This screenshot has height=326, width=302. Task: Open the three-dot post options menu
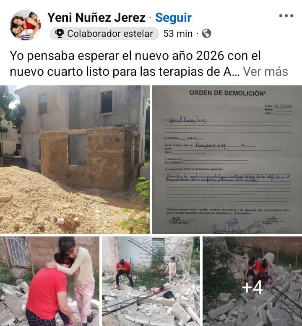(x=286, y=15)
